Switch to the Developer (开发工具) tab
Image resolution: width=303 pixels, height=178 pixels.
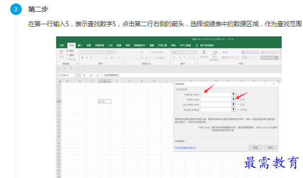pos(162,45)
